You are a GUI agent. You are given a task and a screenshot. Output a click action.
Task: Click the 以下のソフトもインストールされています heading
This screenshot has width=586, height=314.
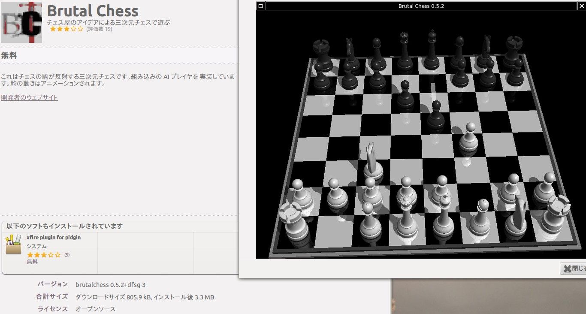(64, 226)
